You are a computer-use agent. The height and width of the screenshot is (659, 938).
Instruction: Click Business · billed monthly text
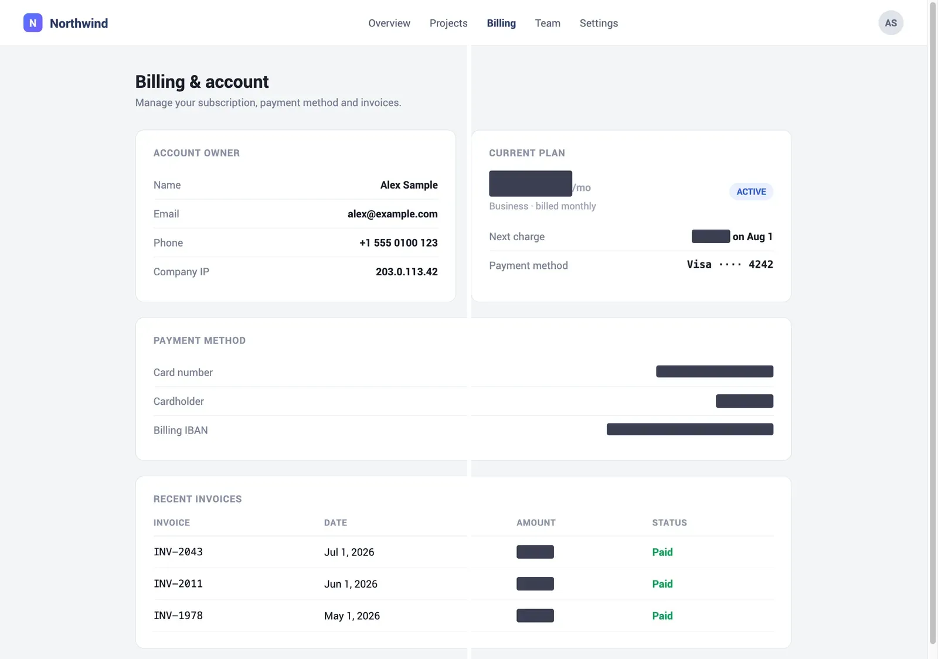[x=542, y=206]
